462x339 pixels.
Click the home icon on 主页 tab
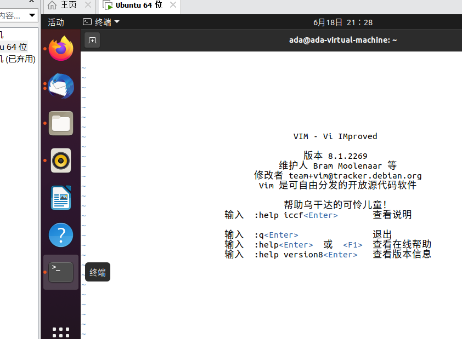pyautogui.click(x=52, y=5)
